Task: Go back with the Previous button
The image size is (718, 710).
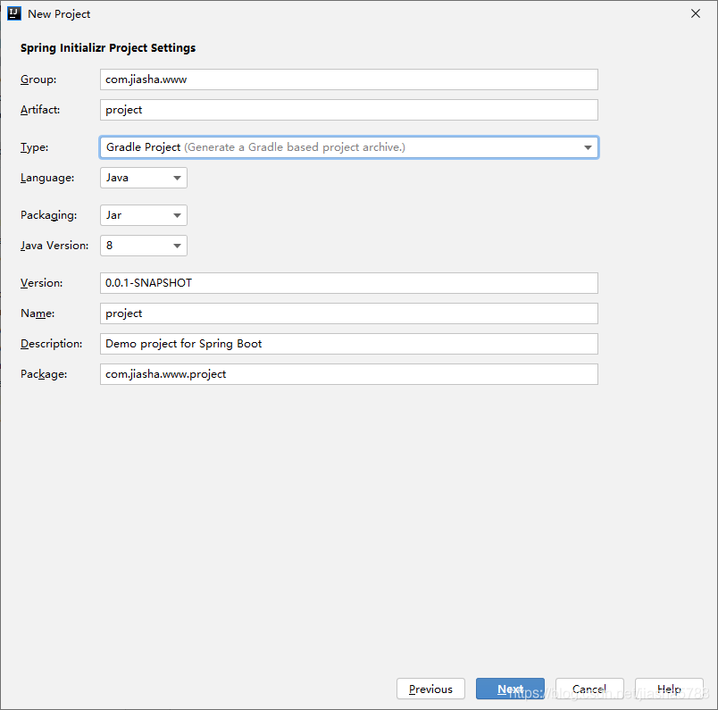Action: (x=430, y=689)
